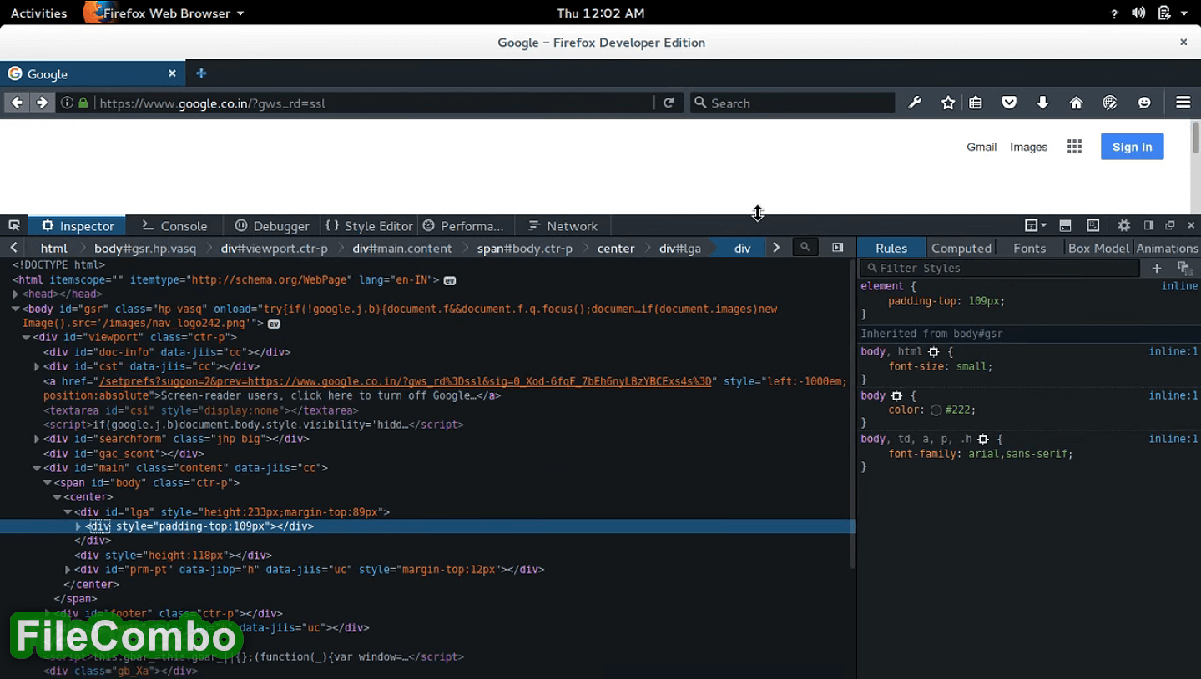Click the #222 color swatch
Image resolution: width=1201 pixels, height=679 pixels.
pyautogui.click(x=936, y=410)
